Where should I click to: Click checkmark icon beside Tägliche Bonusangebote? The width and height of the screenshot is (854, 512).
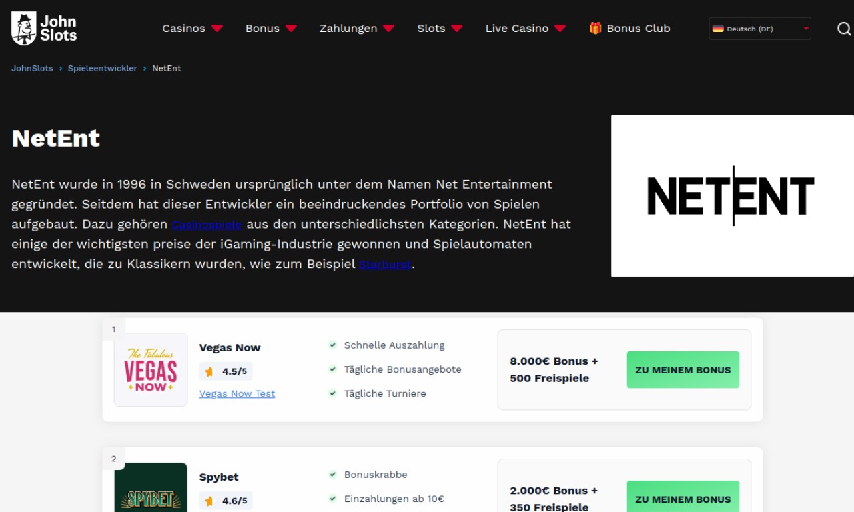coord(332,369)
